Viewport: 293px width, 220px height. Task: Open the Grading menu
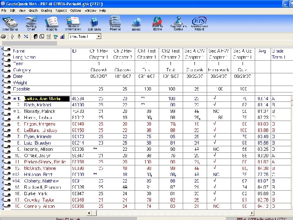[x=46, y=10]
